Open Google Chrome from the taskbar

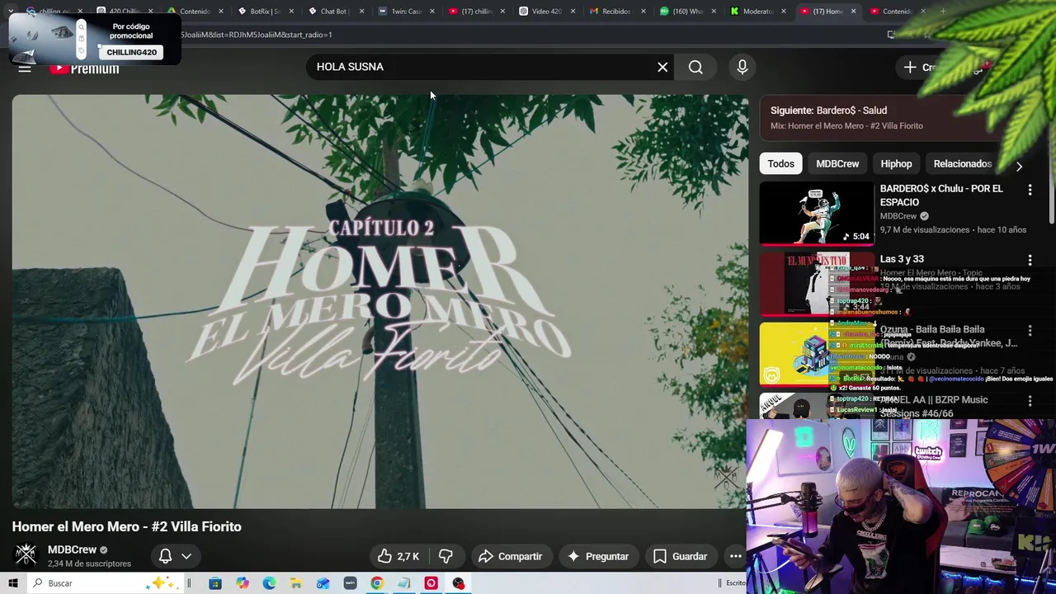[377, 583]
